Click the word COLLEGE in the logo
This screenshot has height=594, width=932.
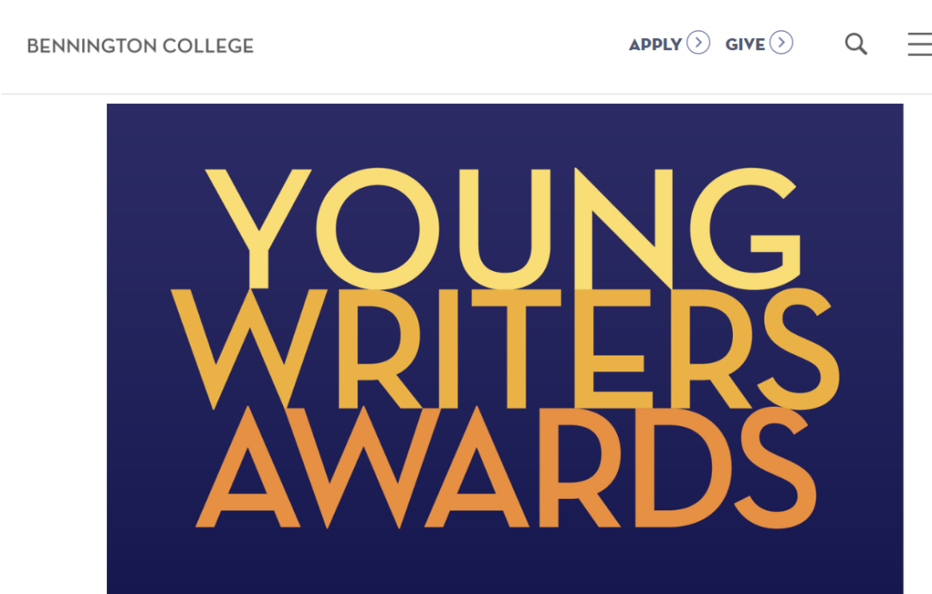[x=208, y=46]
